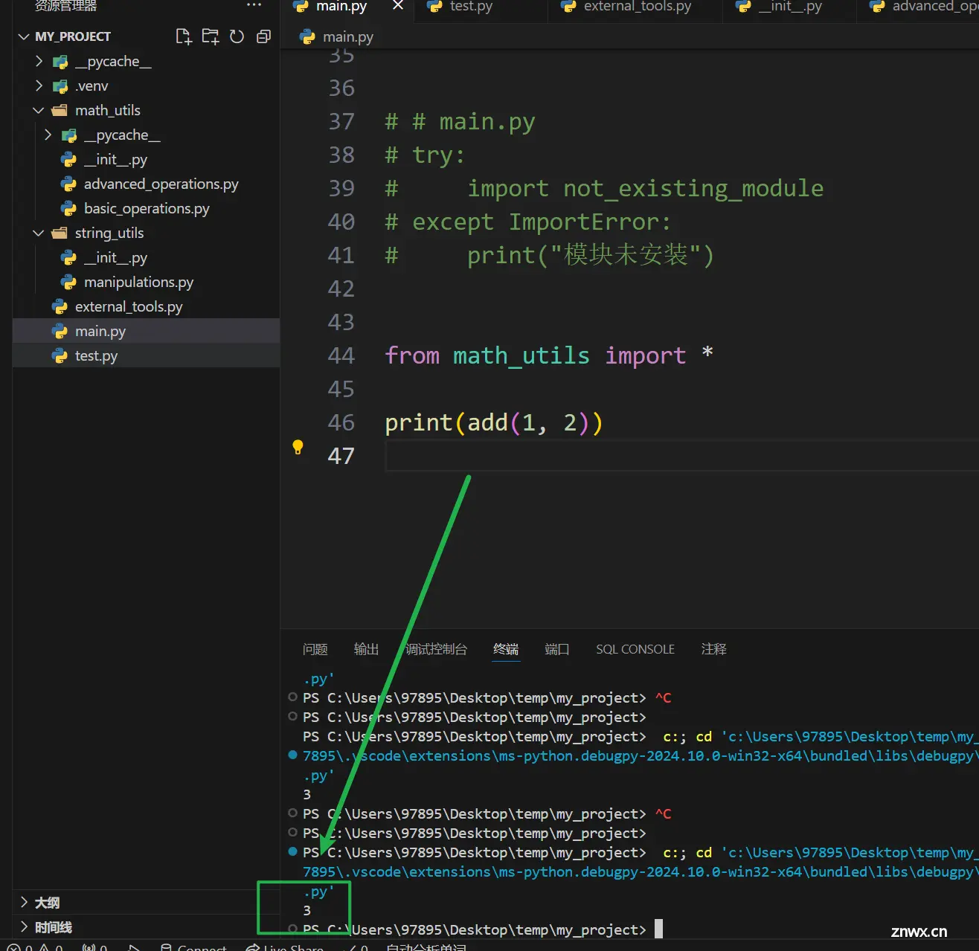Click the New File icon in explorer header

tap(183, 36)
